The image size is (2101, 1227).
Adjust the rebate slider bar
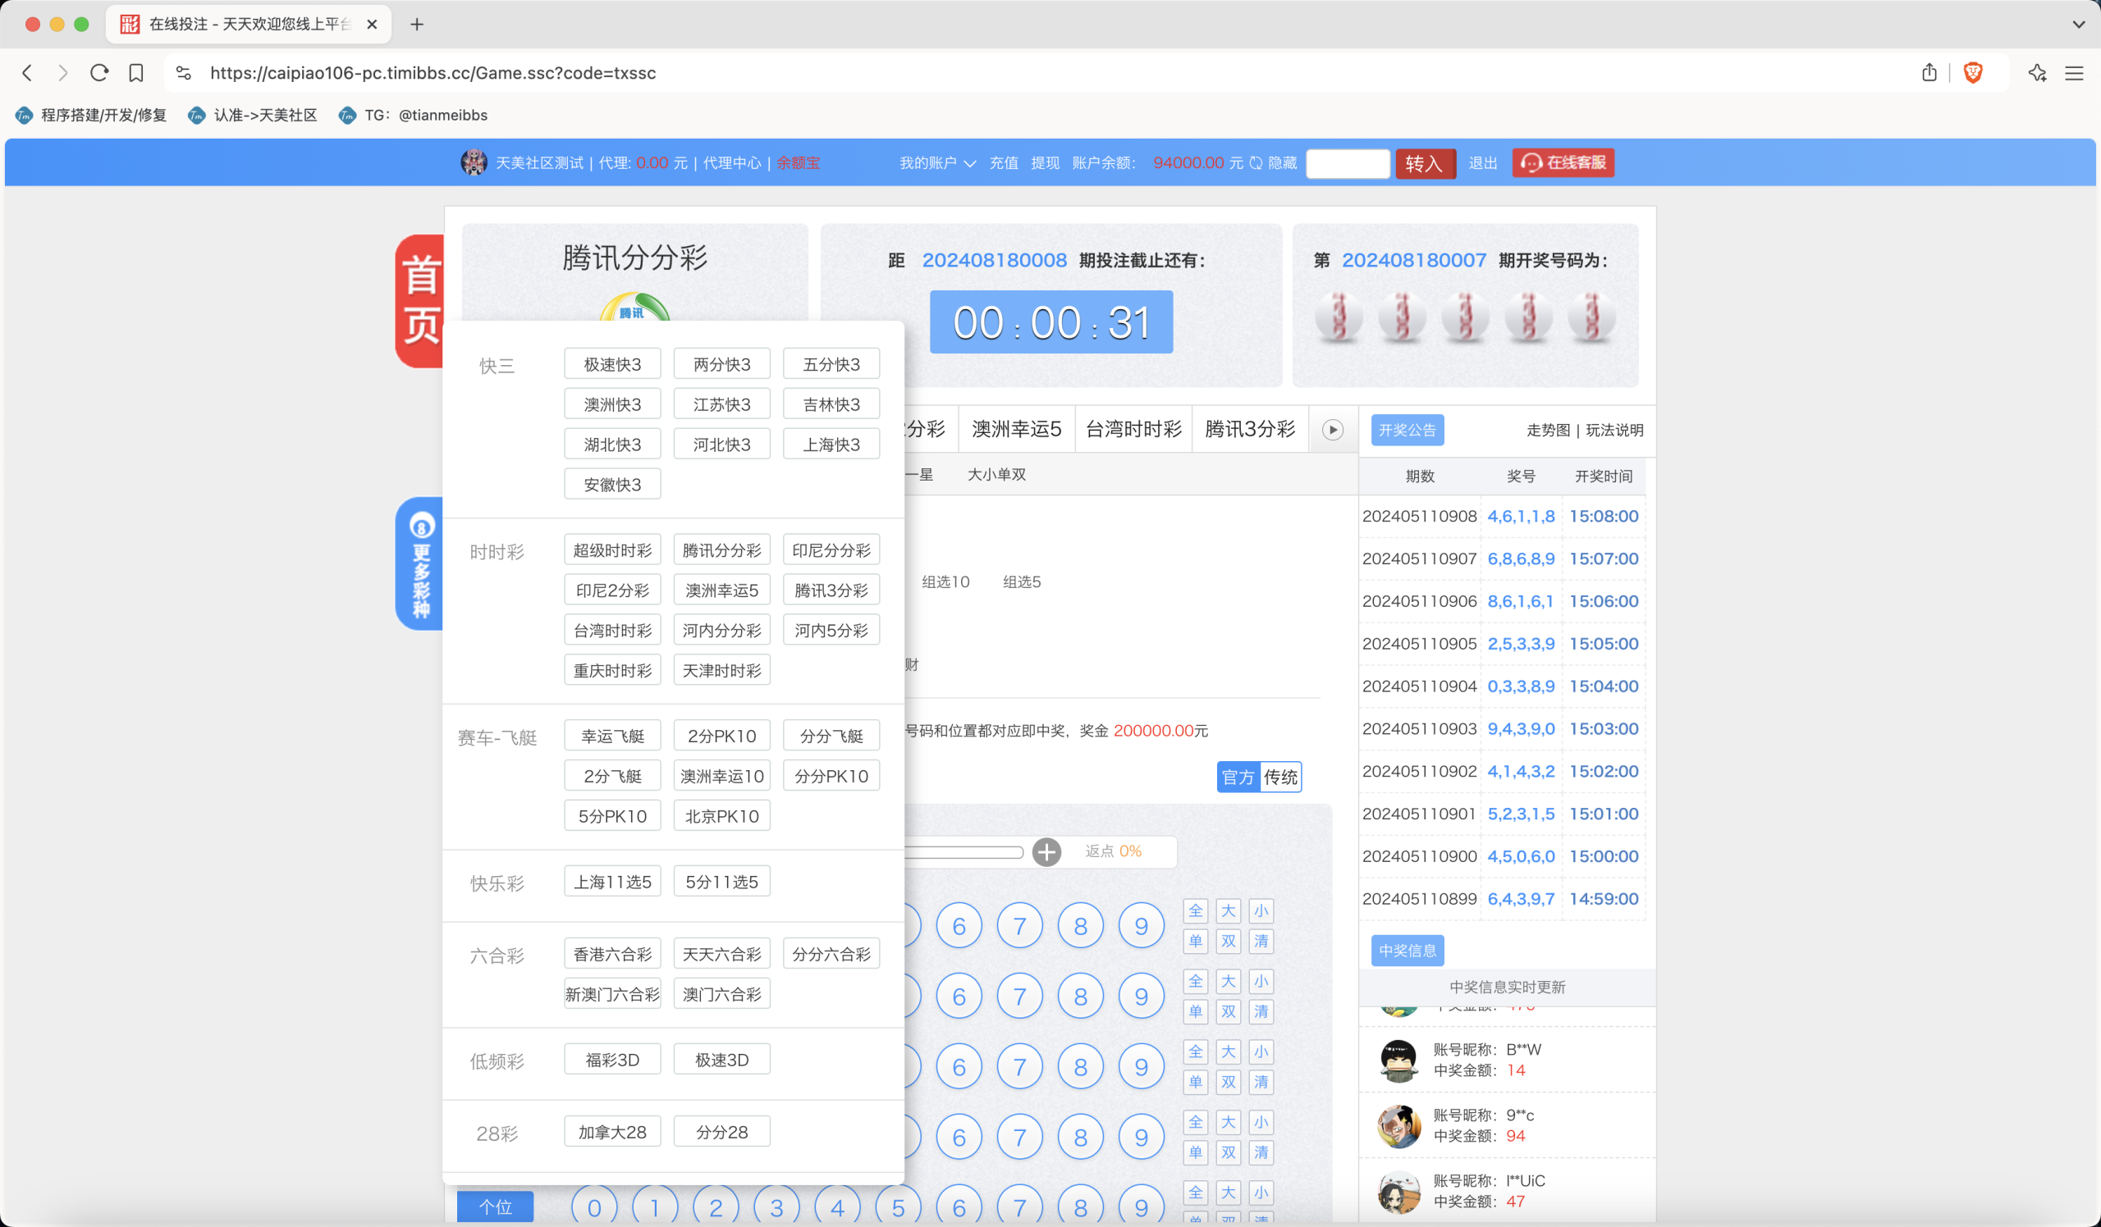click(964, 851)
